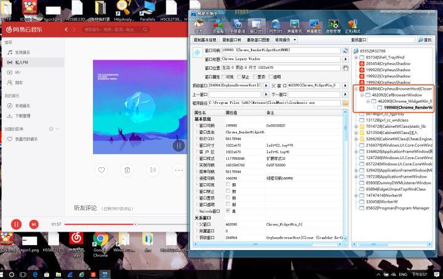This screenshot has width=443, height=279.
Task: Expand the 7014728|CabinetWClass node
Action: click(x=356, y=127)
